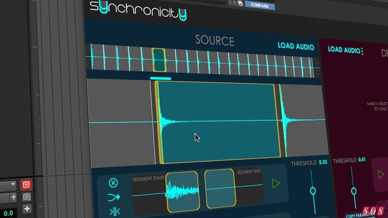
Task: Click the plus icon in DAW strip
Action: pos(27,209)
